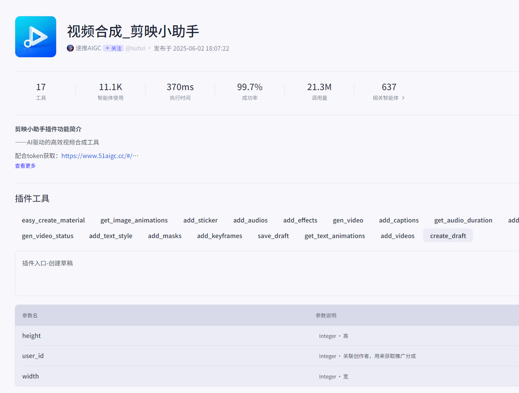Select the add_text_style tool tab
The image size is (519, 393).
coord(111,236)
